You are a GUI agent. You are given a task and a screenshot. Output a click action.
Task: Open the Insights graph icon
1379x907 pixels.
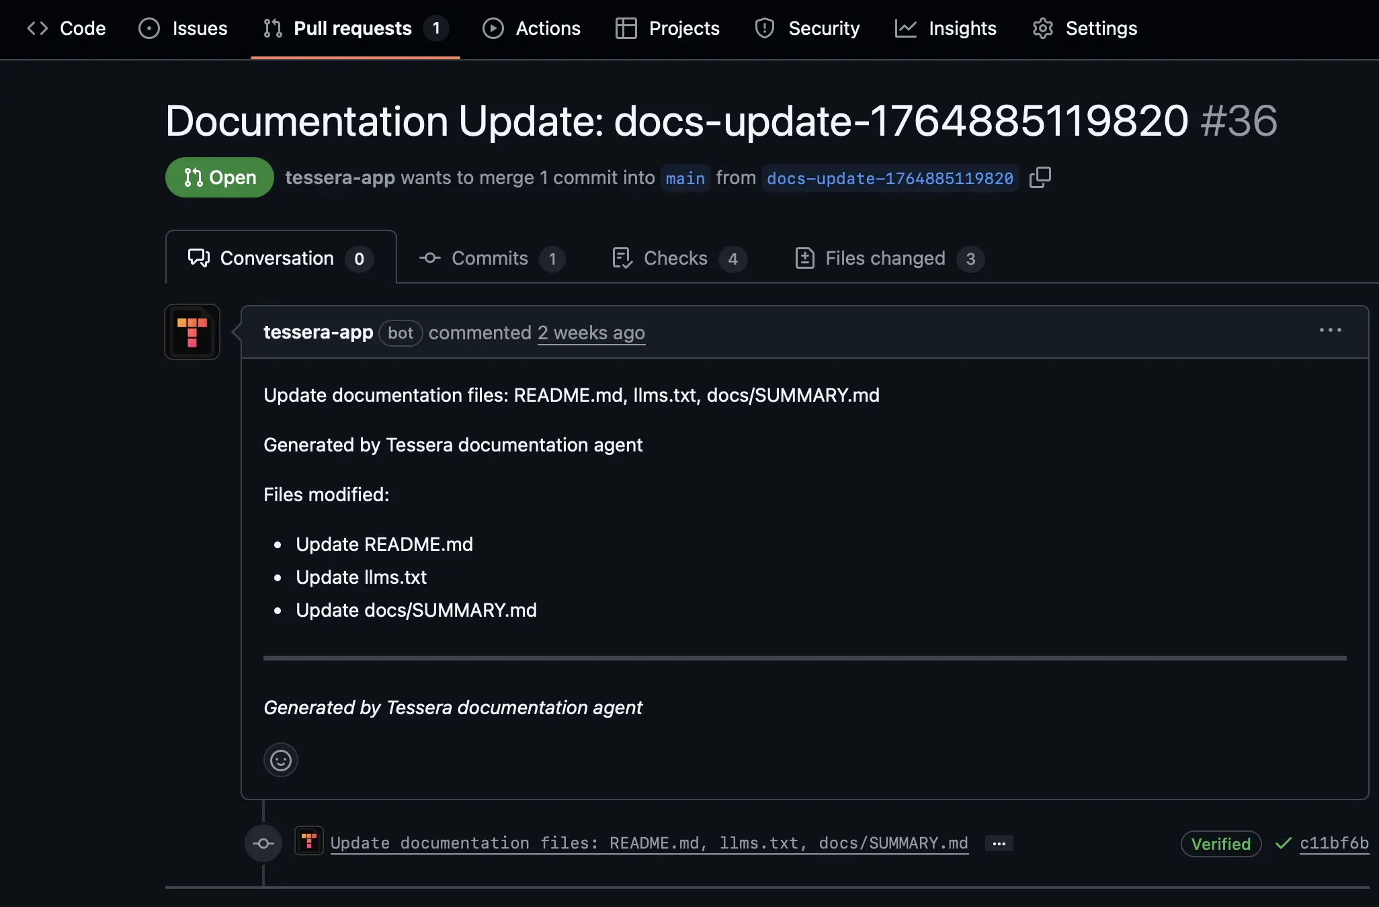(x=905, y=28)
